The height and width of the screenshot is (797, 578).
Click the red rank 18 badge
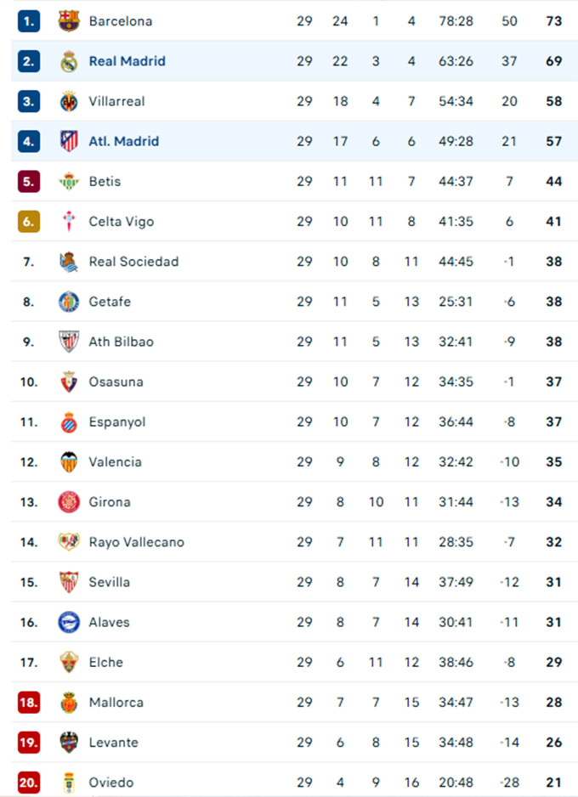click(29, 702)
